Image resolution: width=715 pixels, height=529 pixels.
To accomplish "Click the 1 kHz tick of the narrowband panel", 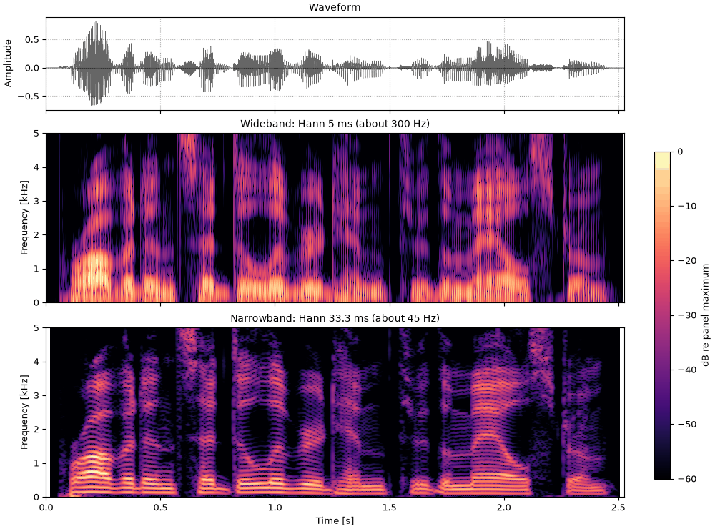I will [37, 463].
